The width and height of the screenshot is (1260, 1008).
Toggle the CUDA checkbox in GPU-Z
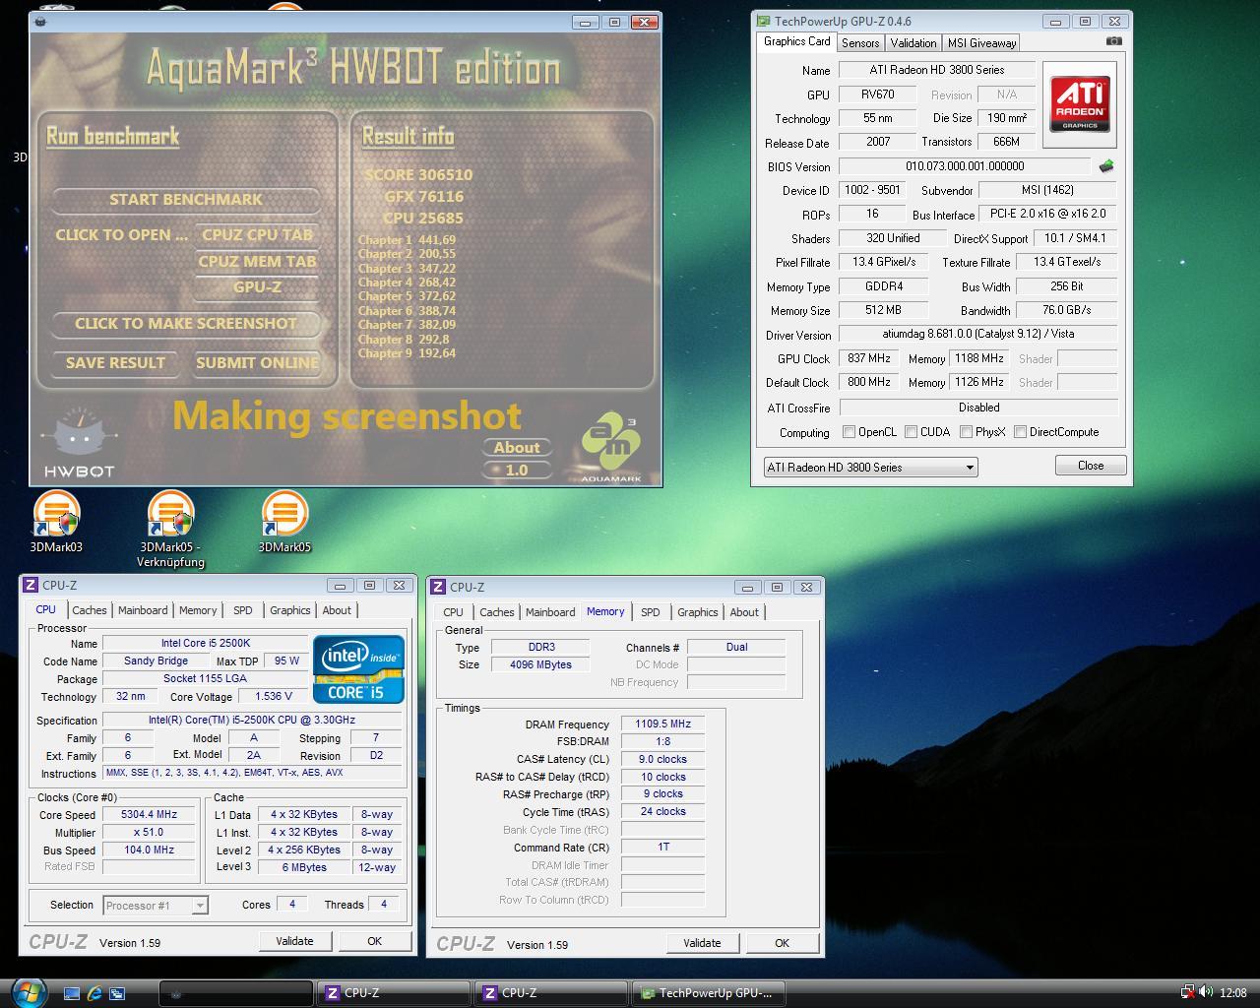pos(911,432)
